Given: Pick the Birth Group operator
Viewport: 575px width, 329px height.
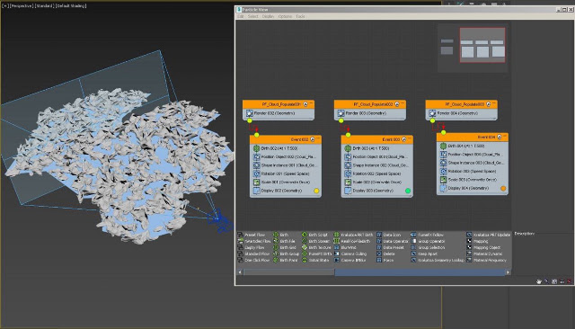Looking at the screenshot, I should 286,253.
